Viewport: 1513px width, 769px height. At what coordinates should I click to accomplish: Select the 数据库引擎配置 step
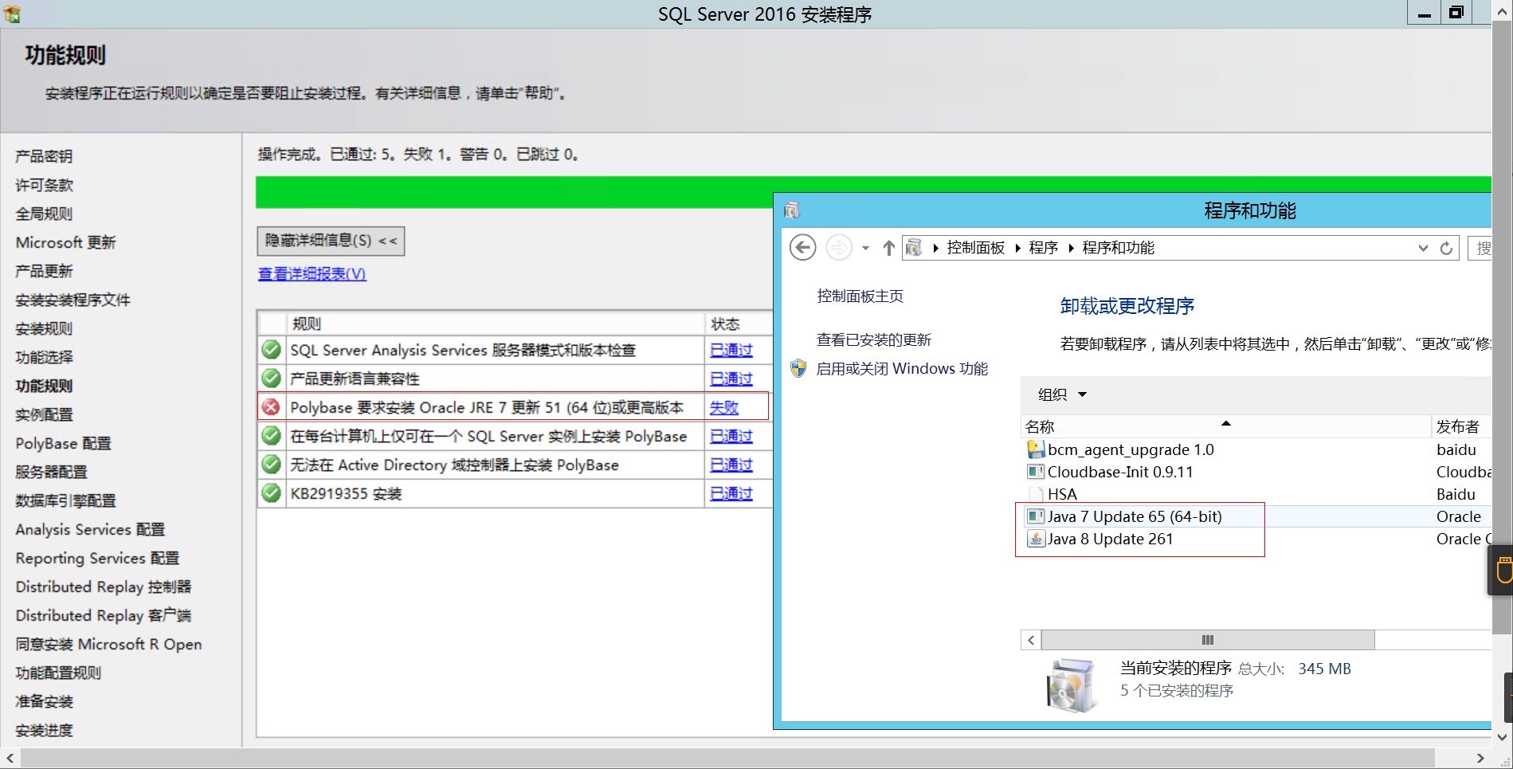pyautogui.click(x=65, y=500)
